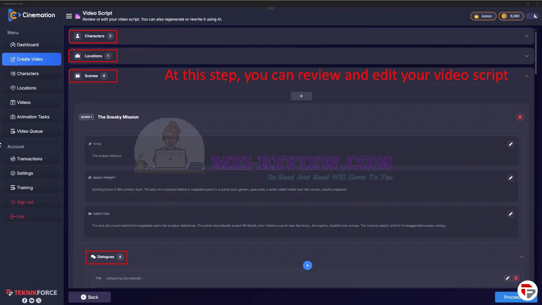
Task: Open Teknikforce YouTube icon
Action: (x=32, y=300)
